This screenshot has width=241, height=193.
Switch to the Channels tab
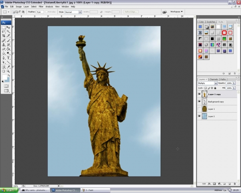pyautogui.click(x=214, y=79)
